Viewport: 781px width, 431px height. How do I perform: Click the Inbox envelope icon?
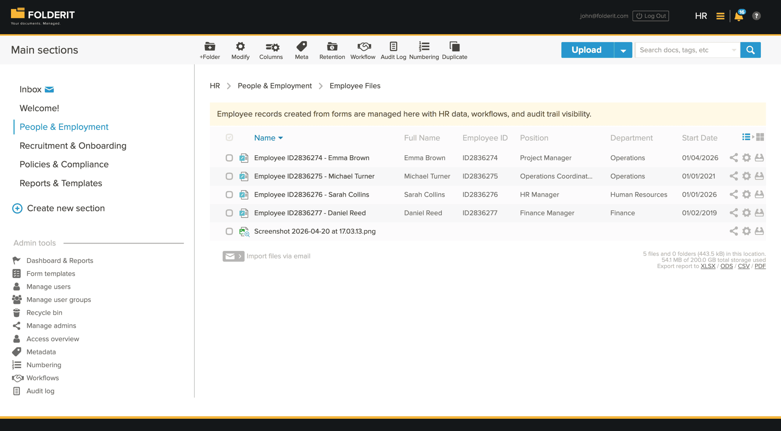(49, 89)
